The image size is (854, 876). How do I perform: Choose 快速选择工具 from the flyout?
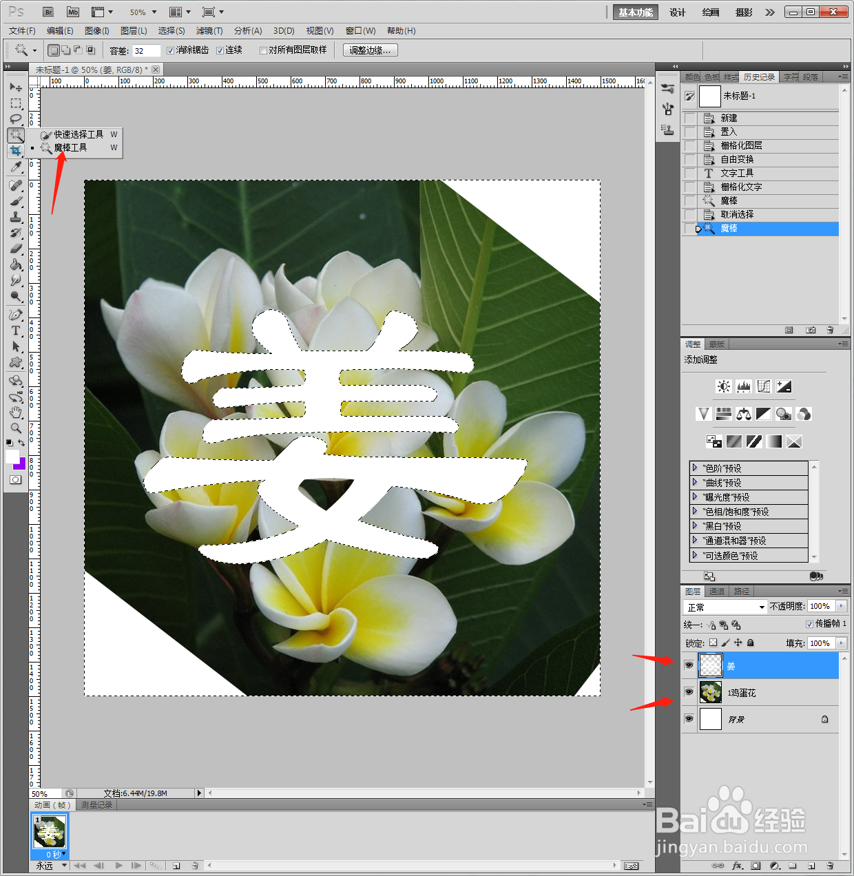point(79,134)
